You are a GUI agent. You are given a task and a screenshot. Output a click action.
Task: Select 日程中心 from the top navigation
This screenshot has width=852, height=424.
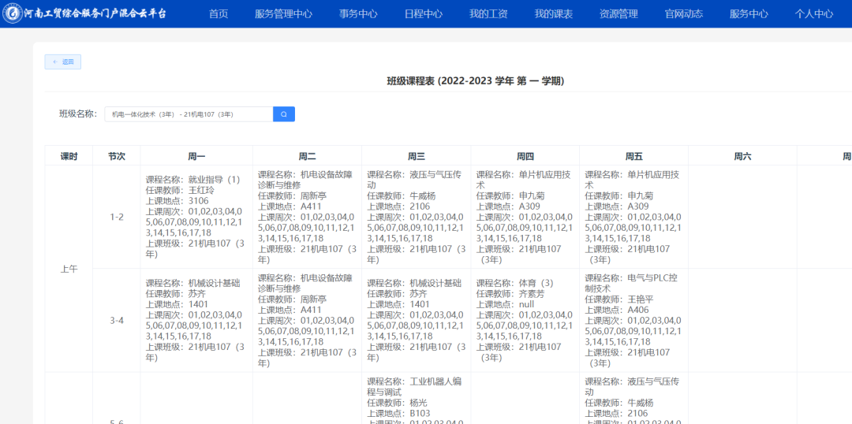coord(423,14)
